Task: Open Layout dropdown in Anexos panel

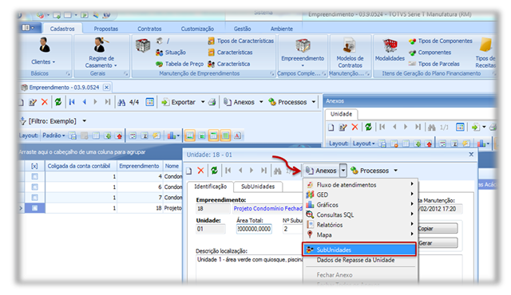Action: [x=364, y=144]
